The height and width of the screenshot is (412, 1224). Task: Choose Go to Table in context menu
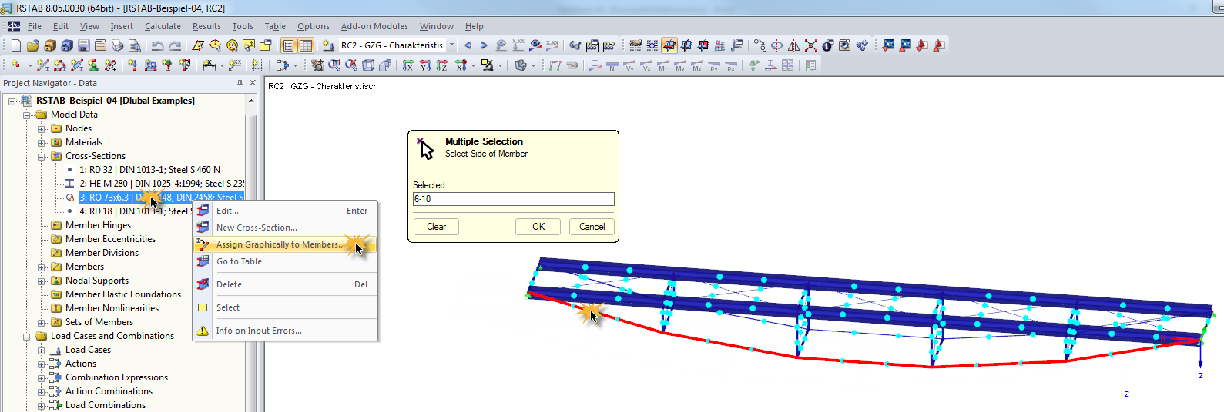pyautogui.click(x=285, y=261)
